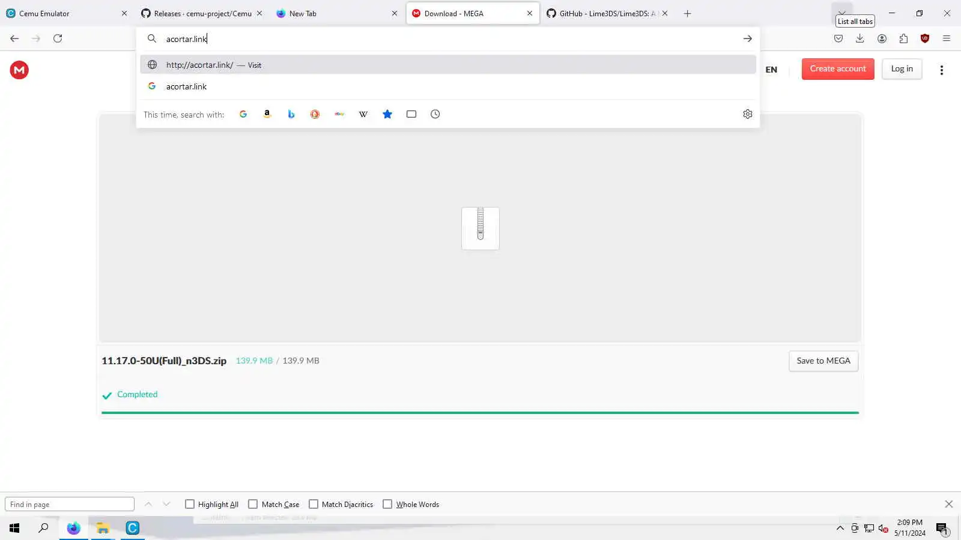Click Save to MEGA button
Screen dimensions: 961x540
823,361
